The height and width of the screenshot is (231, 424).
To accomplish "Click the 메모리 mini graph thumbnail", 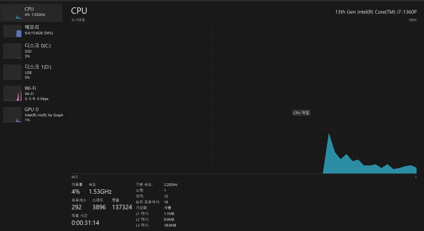I will [12, 31].
